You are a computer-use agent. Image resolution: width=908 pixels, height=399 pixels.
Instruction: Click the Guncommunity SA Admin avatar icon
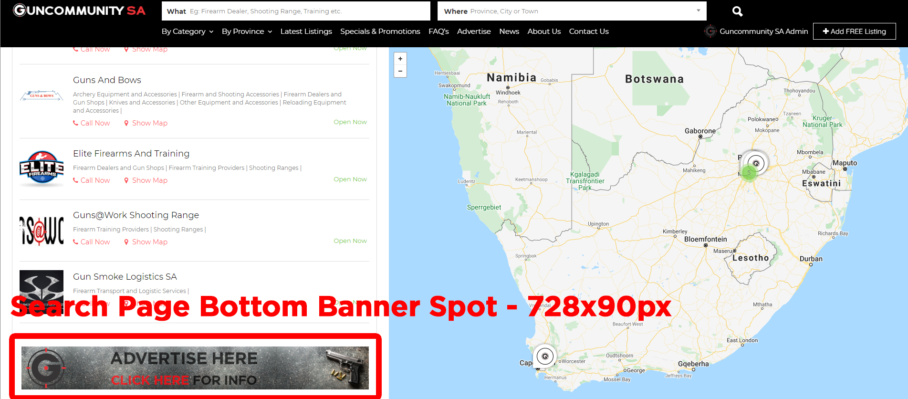(x=710, y=31)
